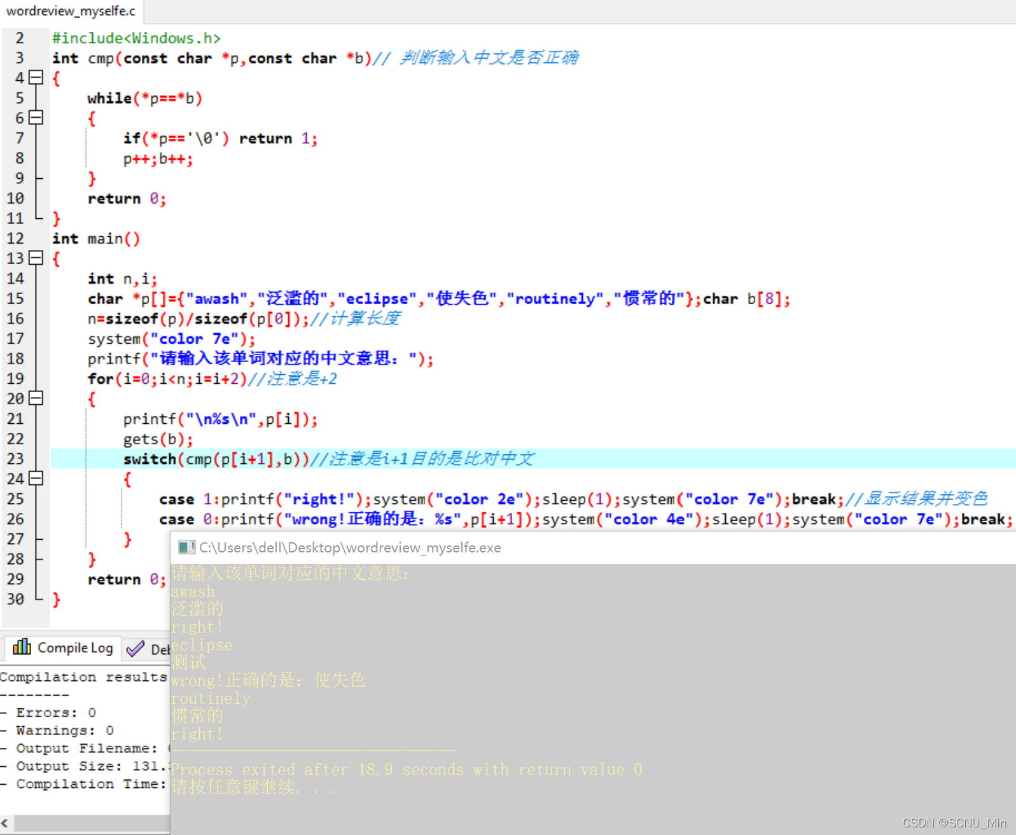Image resolution: width=1016 pixels, height=835 pixels.
Task: Collapse the switch block fold at line 24
Action: [36, 479]
